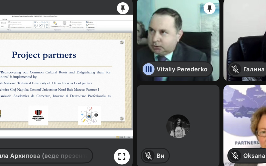Screen dimensions: 266x166
Task: Open Quick Styles (Експрес-стилі) in the ribbon
Action: tap(65, 24)
